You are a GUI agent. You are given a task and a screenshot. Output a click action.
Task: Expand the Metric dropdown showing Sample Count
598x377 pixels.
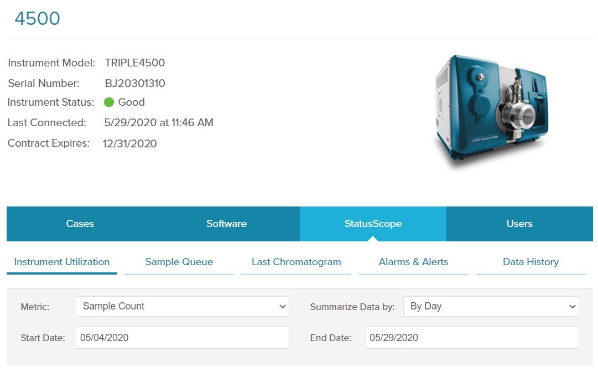click(182, 306)
